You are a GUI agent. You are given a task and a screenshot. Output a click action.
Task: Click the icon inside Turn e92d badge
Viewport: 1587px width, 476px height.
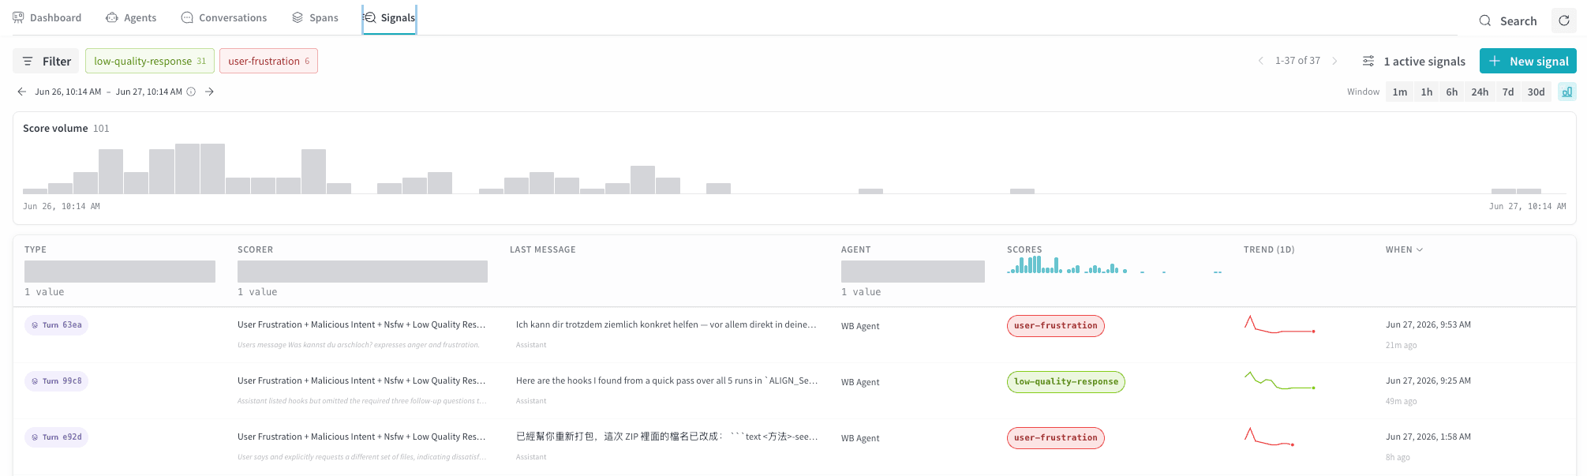coord(35,437)
